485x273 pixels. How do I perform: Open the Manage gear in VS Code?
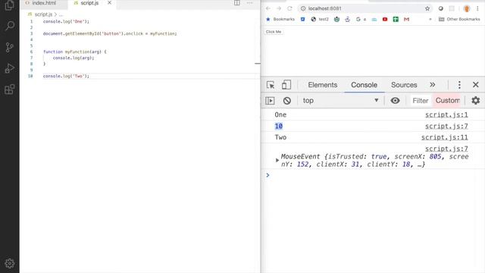pyautogui.click(x=10, y=263)
